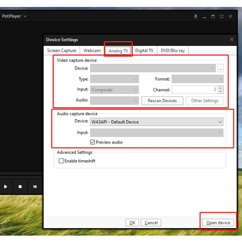Viewport: 242px width, 242px height.
Task: Uncheck the Preview audio checkbox
Action: pyautogui.click(x=93, y=142)
